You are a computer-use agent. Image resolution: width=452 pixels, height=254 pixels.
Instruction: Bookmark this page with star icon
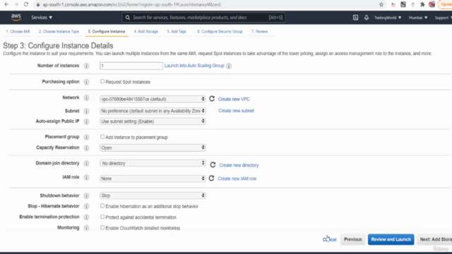point(381,4)
